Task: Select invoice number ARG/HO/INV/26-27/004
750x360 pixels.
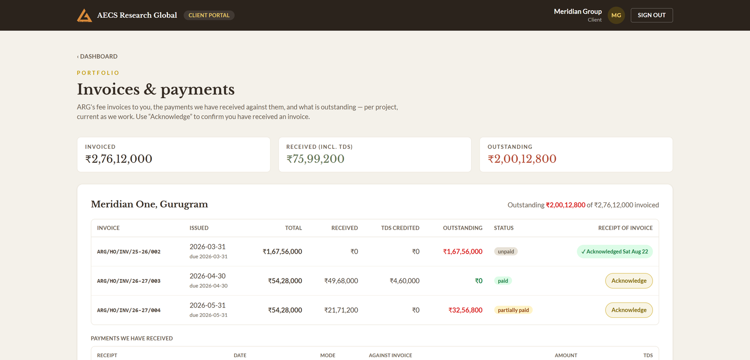Action: pos(129,310)
